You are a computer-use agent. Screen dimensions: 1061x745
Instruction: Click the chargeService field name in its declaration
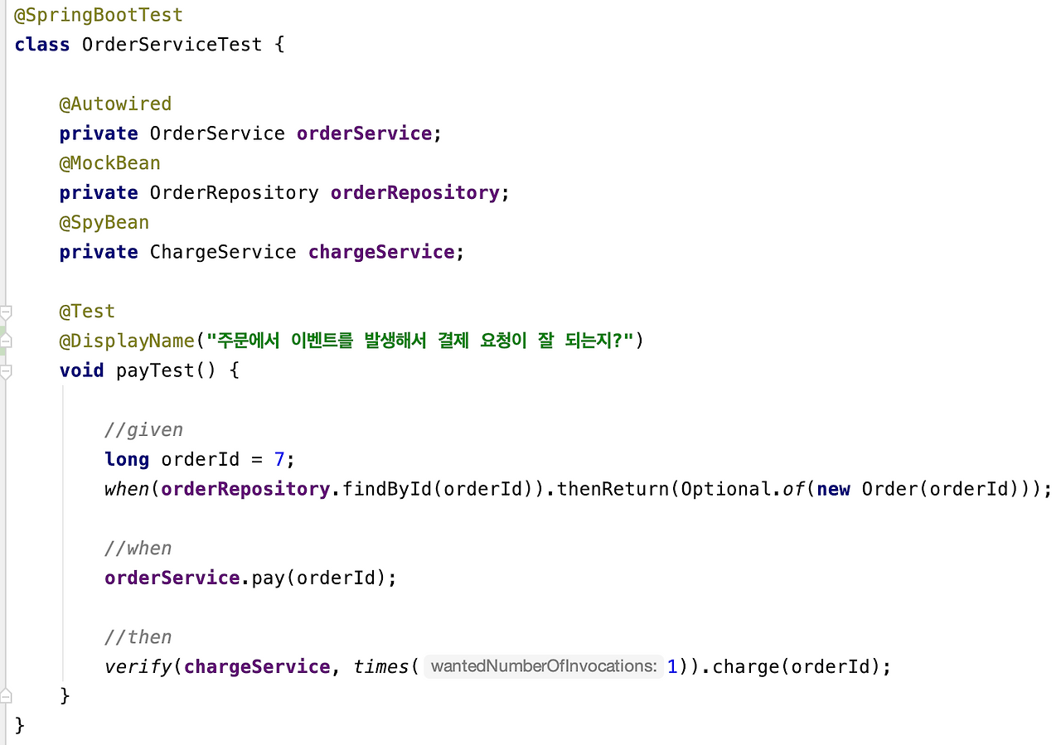point(381,252)
